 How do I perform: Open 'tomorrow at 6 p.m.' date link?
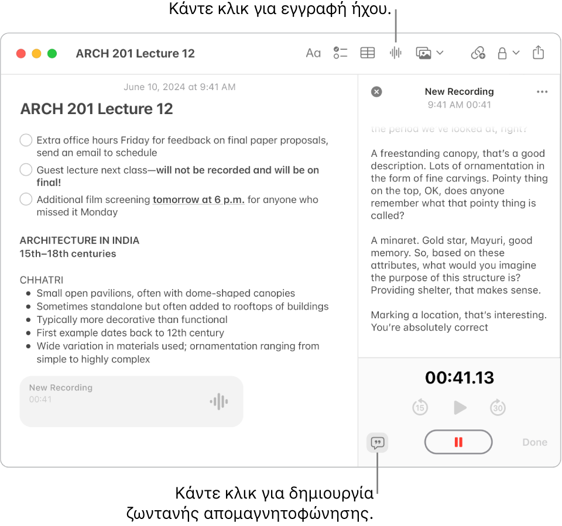pos(198,200)
